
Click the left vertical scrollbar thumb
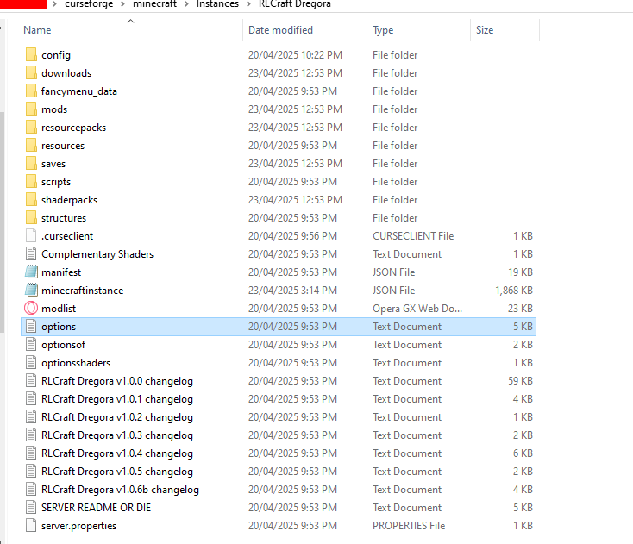point(2,222)
